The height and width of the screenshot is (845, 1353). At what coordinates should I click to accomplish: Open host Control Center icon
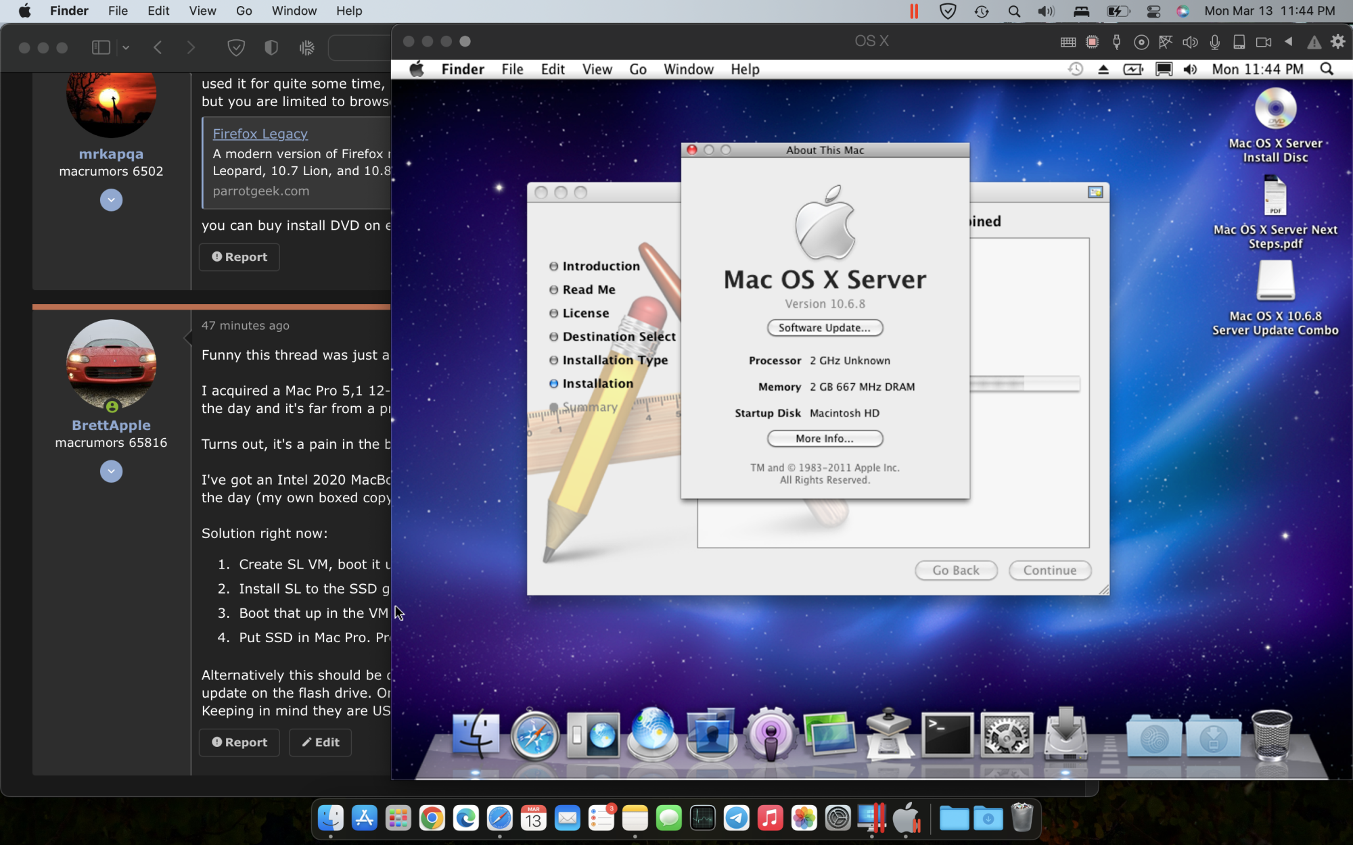coord(1153,11)
